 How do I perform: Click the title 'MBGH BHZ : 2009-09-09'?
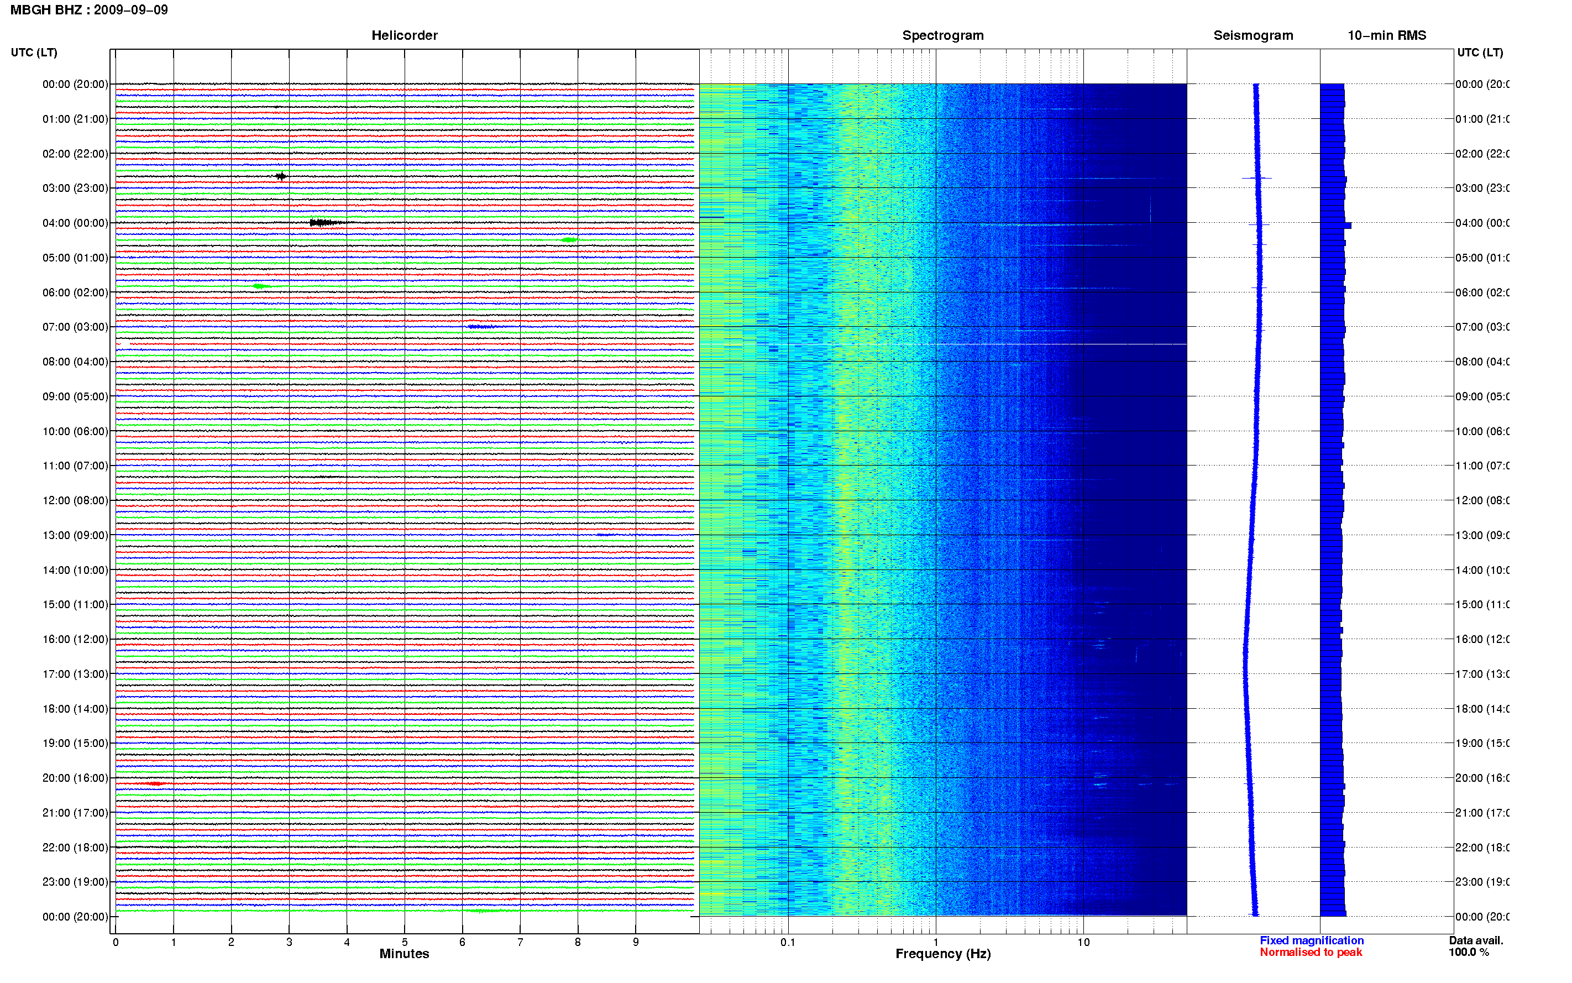coord(89,10)
